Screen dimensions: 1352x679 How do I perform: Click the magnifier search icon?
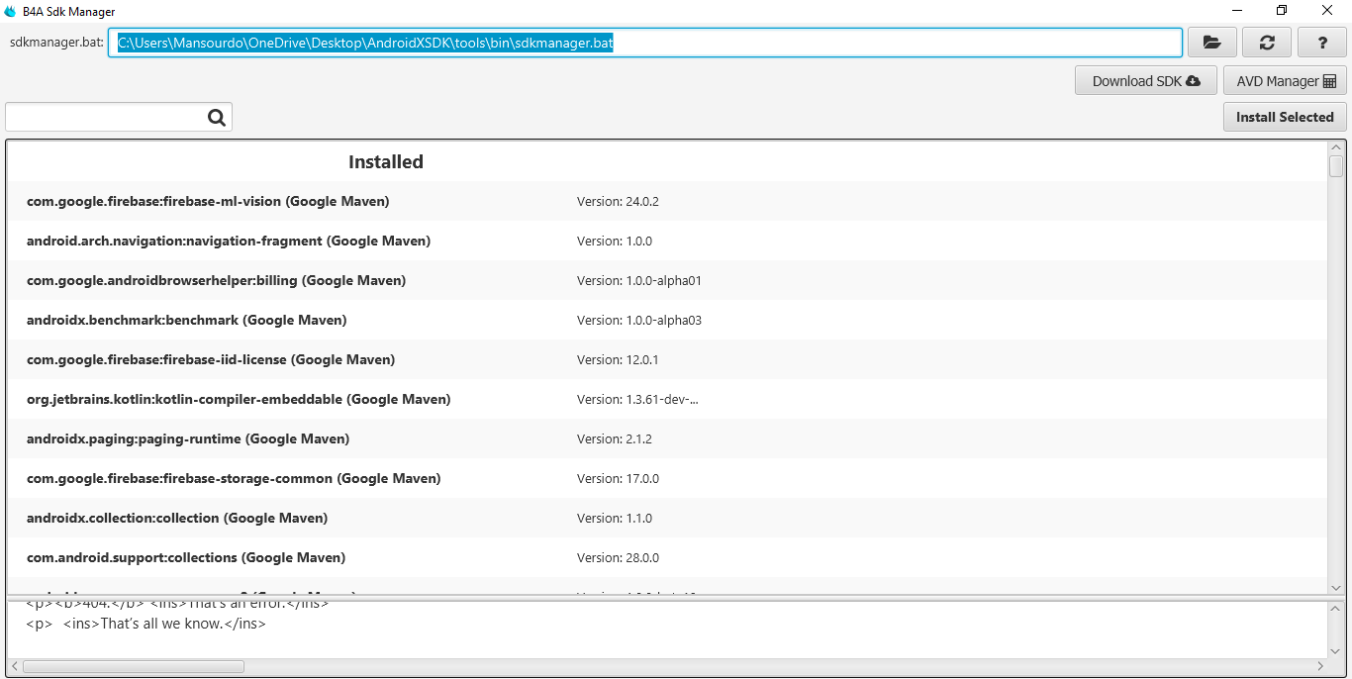(217, 118)
